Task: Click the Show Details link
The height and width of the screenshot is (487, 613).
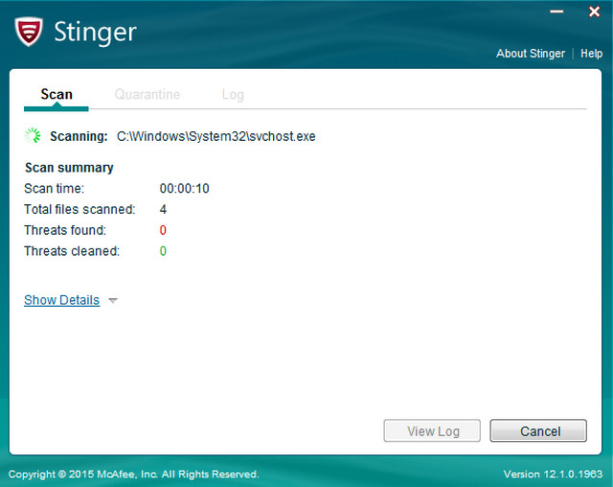Action: (61, 300)
